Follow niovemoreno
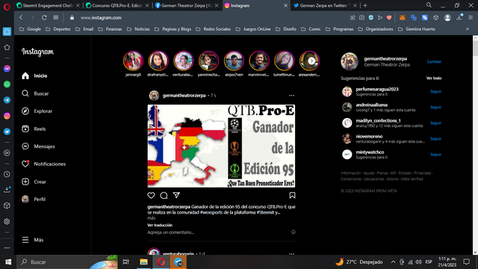This screenshot has width=478, height=269. pyautogui.click(x=435, y=139)
